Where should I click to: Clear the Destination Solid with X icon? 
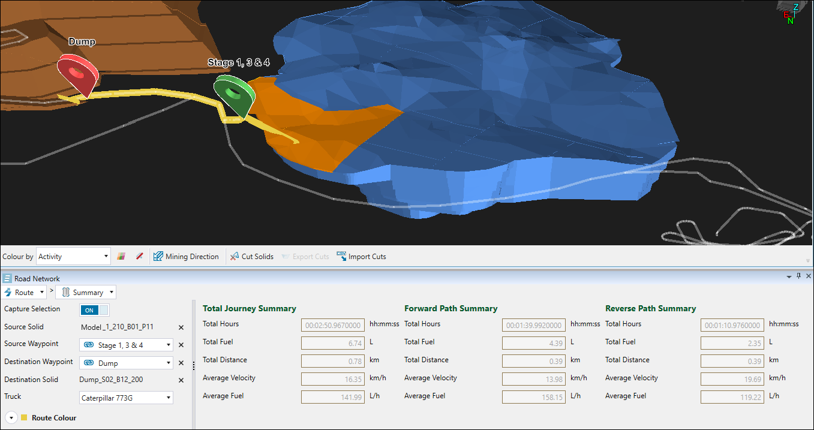coord(181,380)
